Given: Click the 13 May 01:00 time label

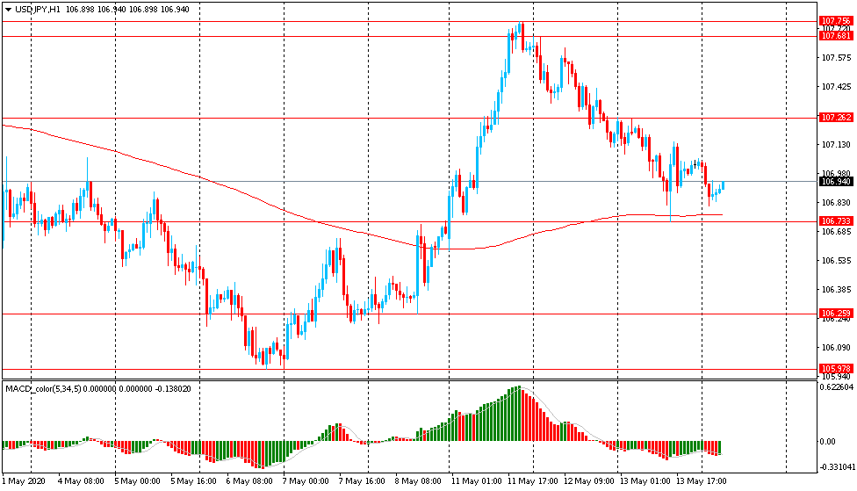Looking at the screenshot, I should coord(645,481).
